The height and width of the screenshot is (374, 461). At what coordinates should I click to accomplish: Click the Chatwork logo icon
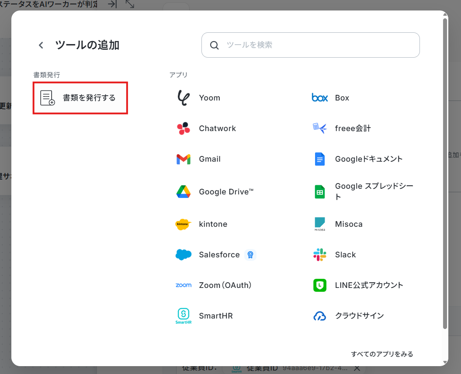(184, 128)
